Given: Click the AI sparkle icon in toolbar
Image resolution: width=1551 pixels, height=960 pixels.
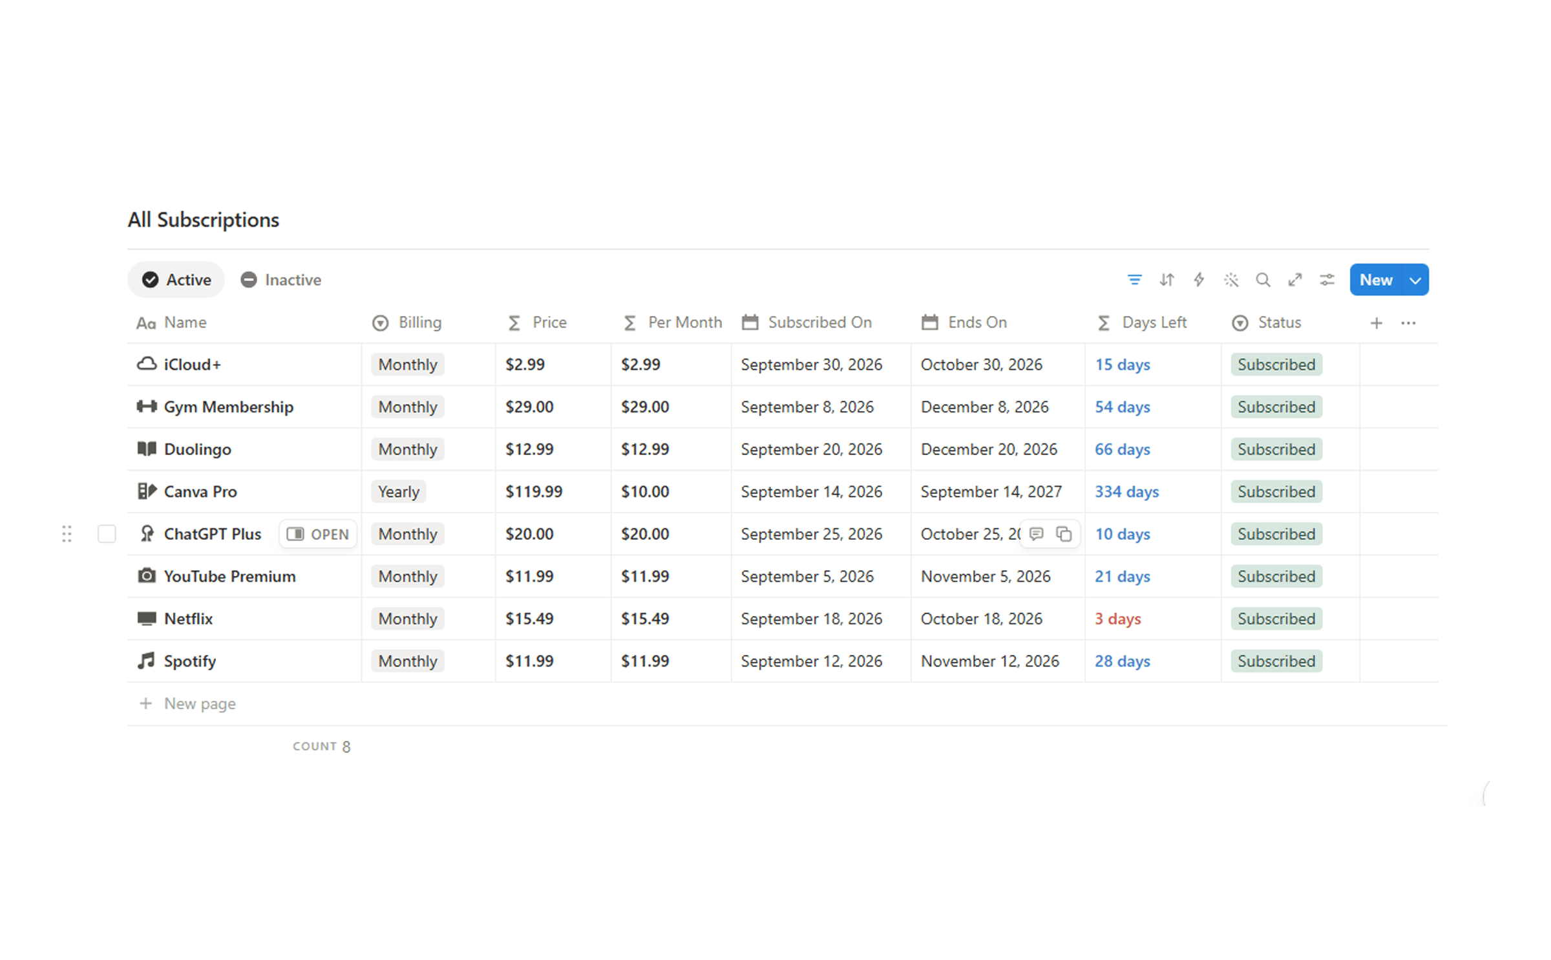Looking at the screenshot, I should pos(1231,280).
